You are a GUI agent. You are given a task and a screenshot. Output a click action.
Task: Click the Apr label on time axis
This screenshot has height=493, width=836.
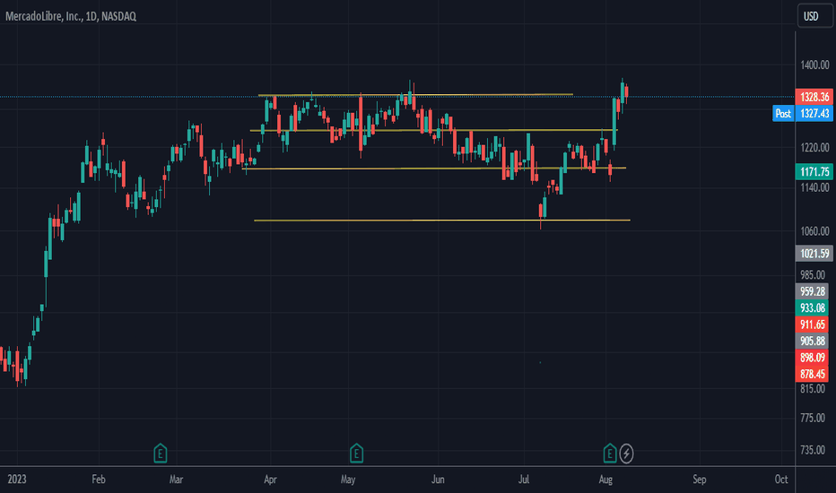[270, 480]
